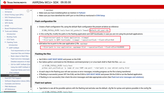Open the OS Kernel section
The height and width of the screenshot is (93, 164).
8,12
